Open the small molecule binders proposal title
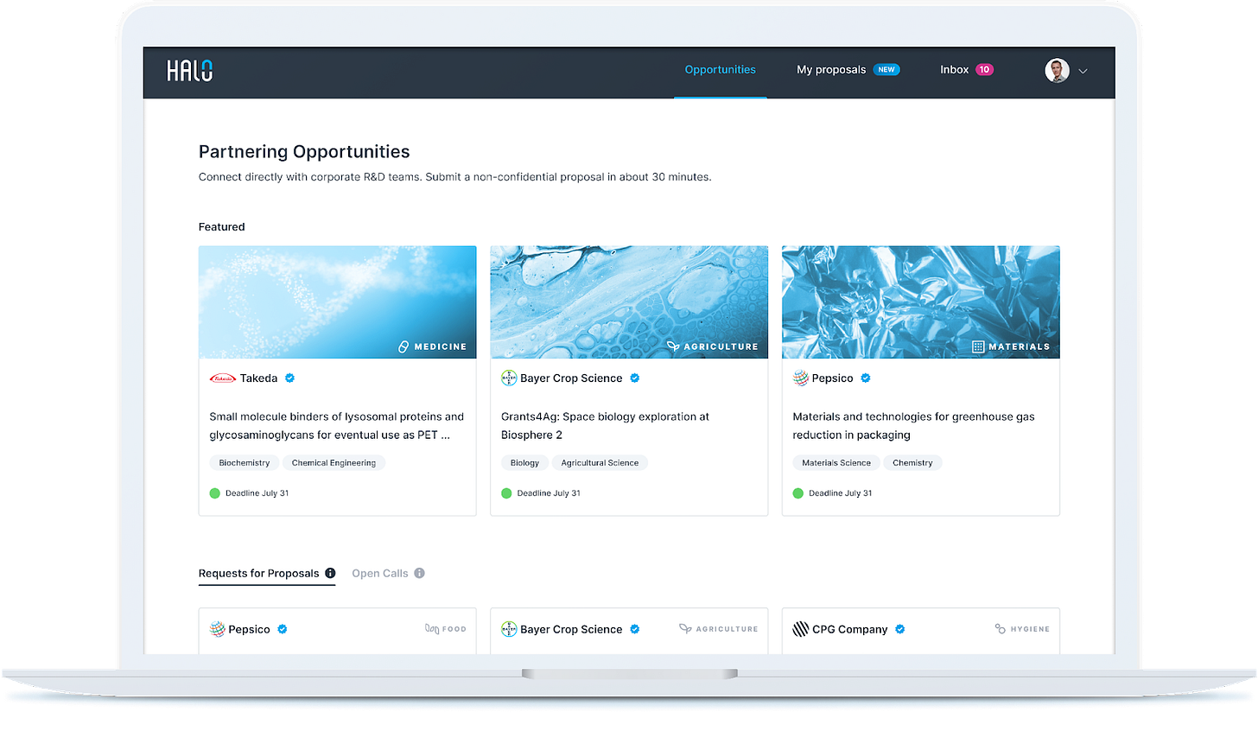Image resolution: width=1258 pixels, height=731 pixels. coord(337,426)
